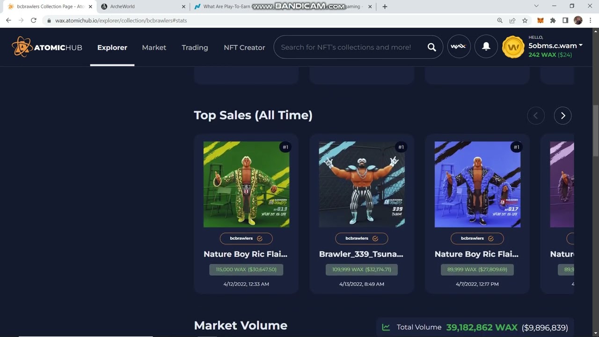This screenshot has width=599, height=337.
Task: Click the page vertical scrollbar
Action: click(x=596, y=131)
